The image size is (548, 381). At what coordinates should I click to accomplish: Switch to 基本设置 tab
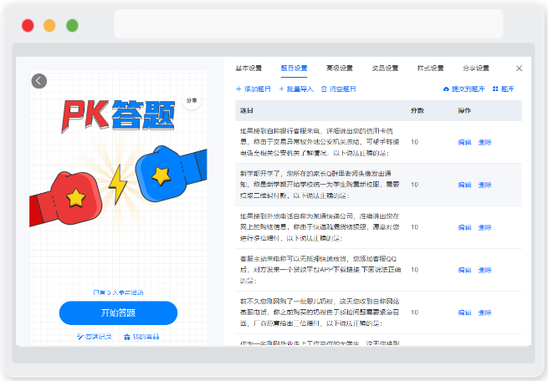(248, 68)
